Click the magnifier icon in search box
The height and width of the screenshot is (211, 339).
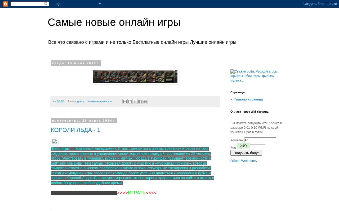[46, 4]
